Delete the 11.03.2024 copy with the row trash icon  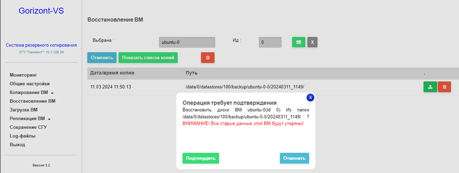pyautogui.click(x=444, y=87)
